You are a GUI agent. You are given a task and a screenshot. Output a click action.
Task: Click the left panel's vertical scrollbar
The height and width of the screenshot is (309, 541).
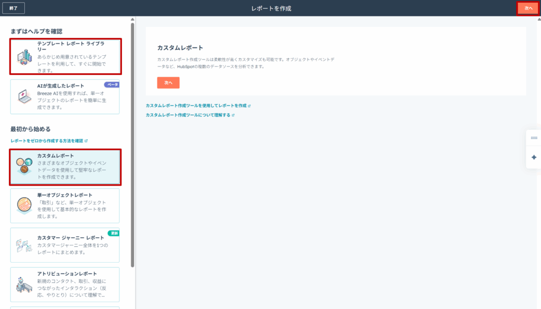coord(133,142)
